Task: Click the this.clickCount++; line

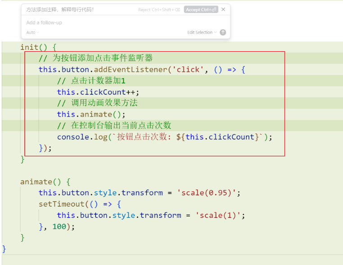Action: [98, 92]
